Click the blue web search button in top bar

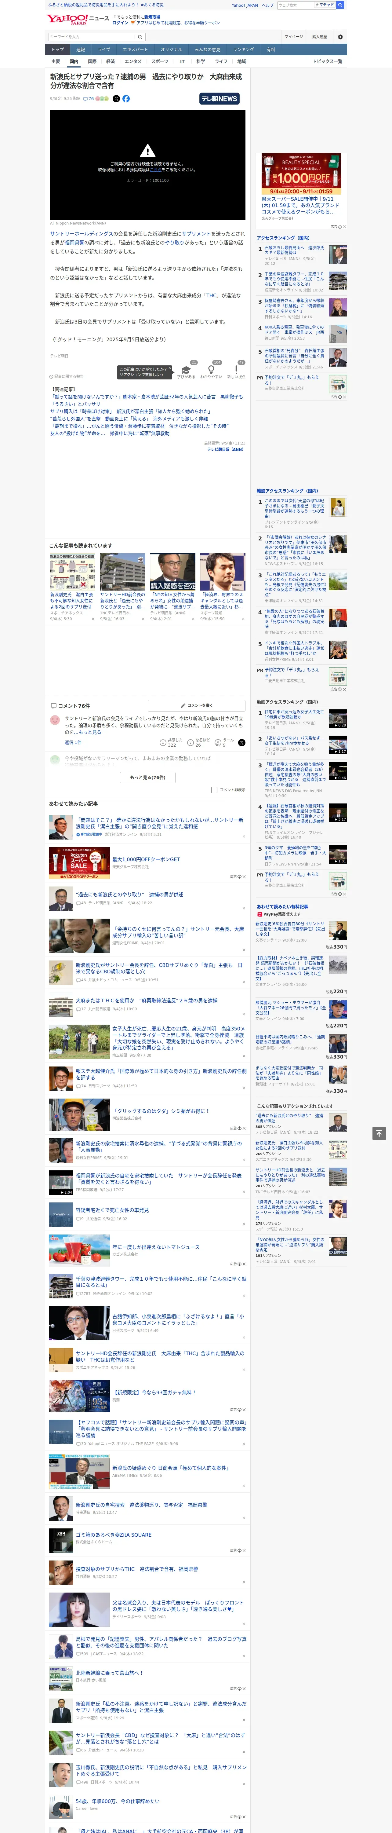point(340,5)
